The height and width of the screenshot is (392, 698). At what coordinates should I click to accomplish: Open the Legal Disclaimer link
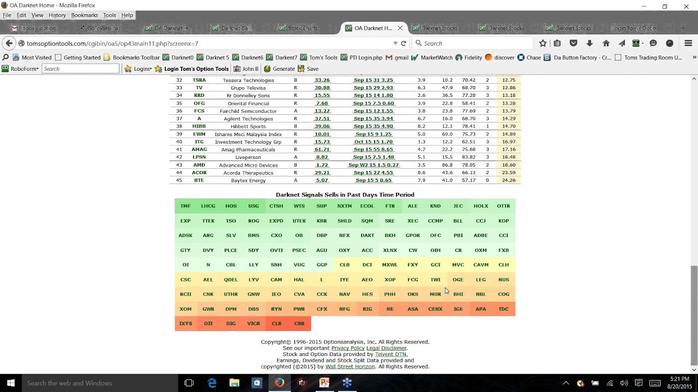[386, 348]
